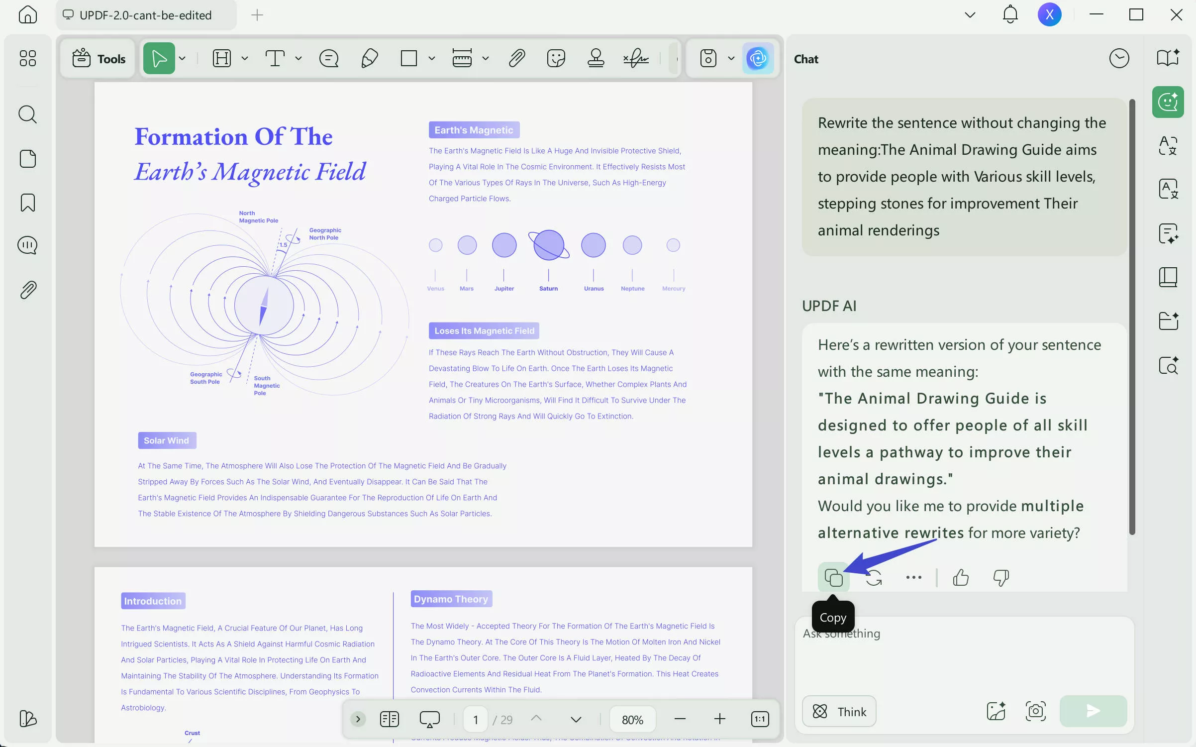Open the attachments panel in left sidebar
1196x747 pixels.
27,290
